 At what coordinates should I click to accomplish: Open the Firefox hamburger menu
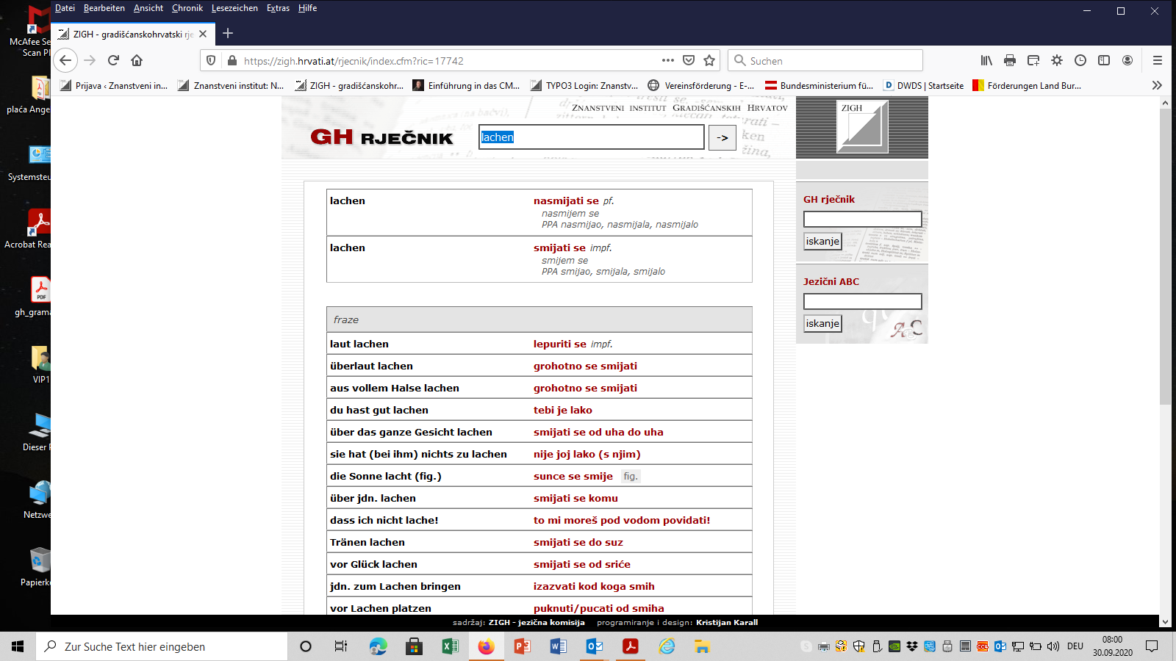tap(1158, 60)
